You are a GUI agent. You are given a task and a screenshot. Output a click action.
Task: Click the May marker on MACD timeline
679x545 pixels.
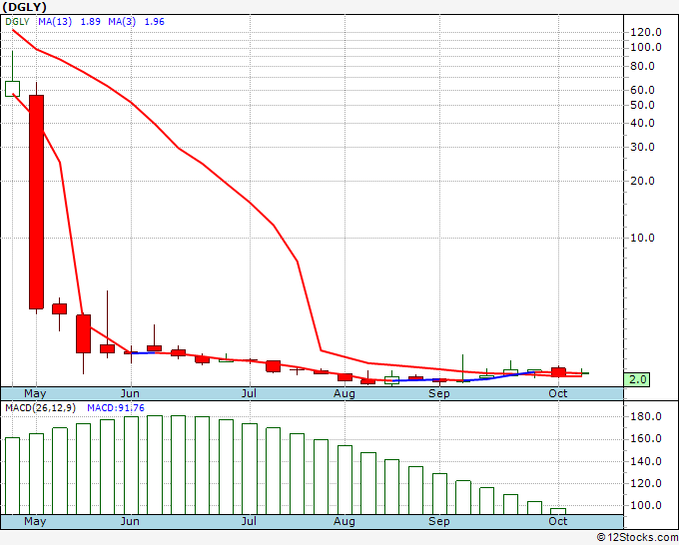coord(35,521)
